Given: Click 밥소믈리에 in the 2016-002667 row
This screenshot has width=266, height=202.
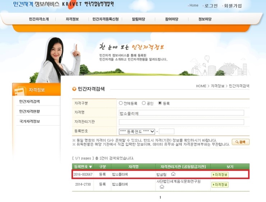Looking at the screenshot, I should point(120,174).
